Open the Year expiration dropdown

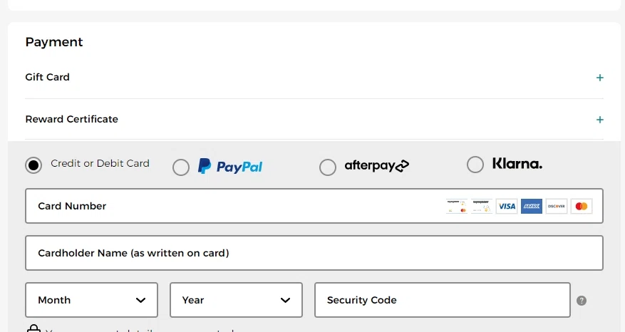point(236,300)
